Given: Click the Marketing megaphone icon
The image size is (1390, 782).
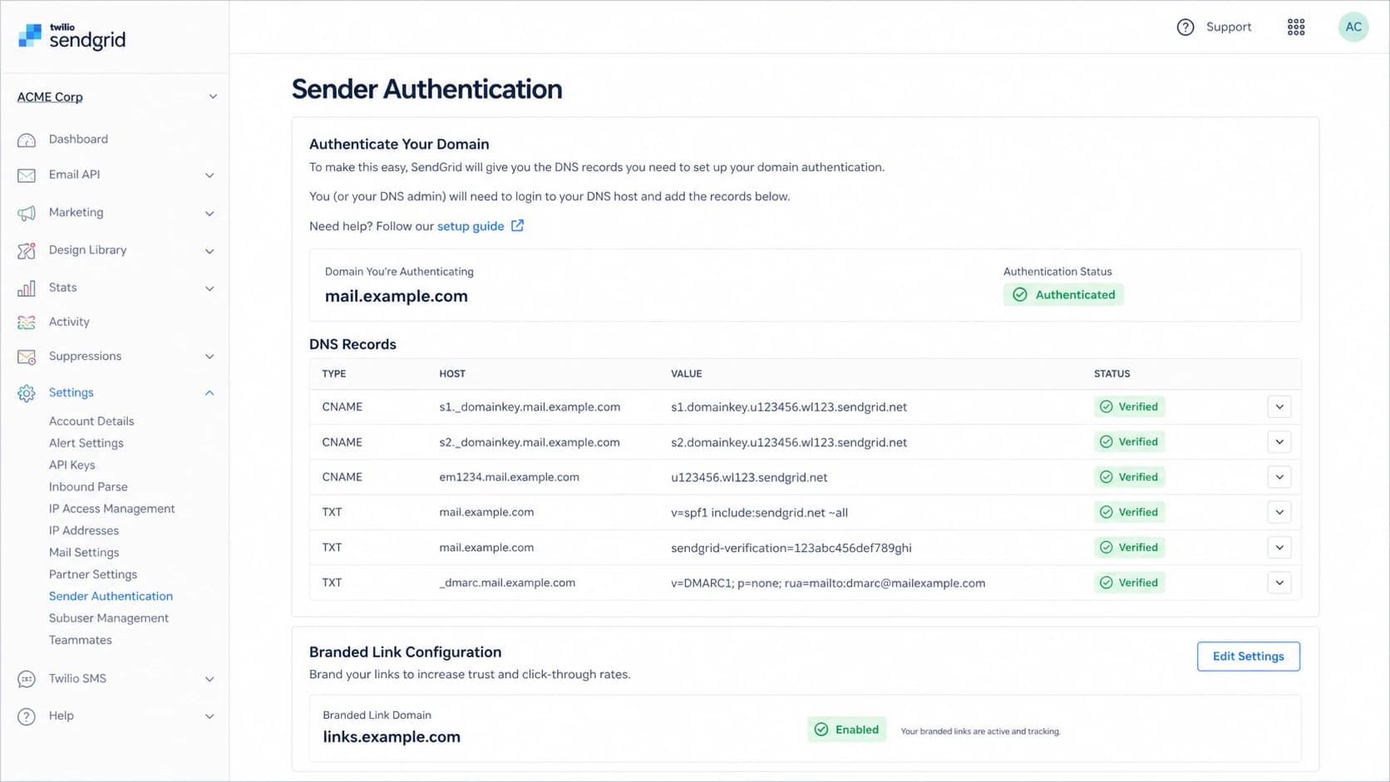Looking at the screenshot, I should (27, 213).
